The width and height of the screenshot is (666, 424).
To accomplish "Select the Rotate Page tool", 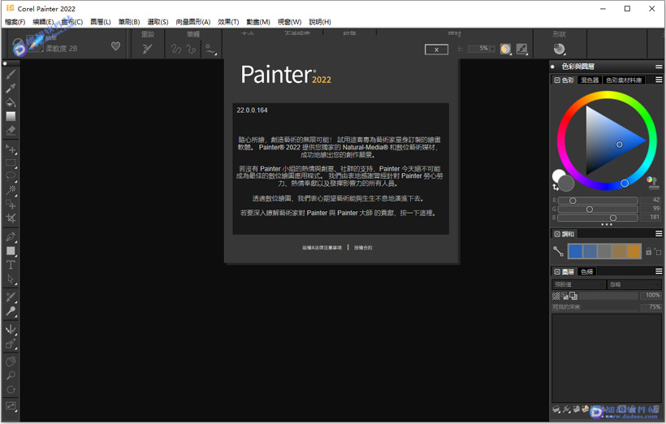I will [x=11, y=390].
